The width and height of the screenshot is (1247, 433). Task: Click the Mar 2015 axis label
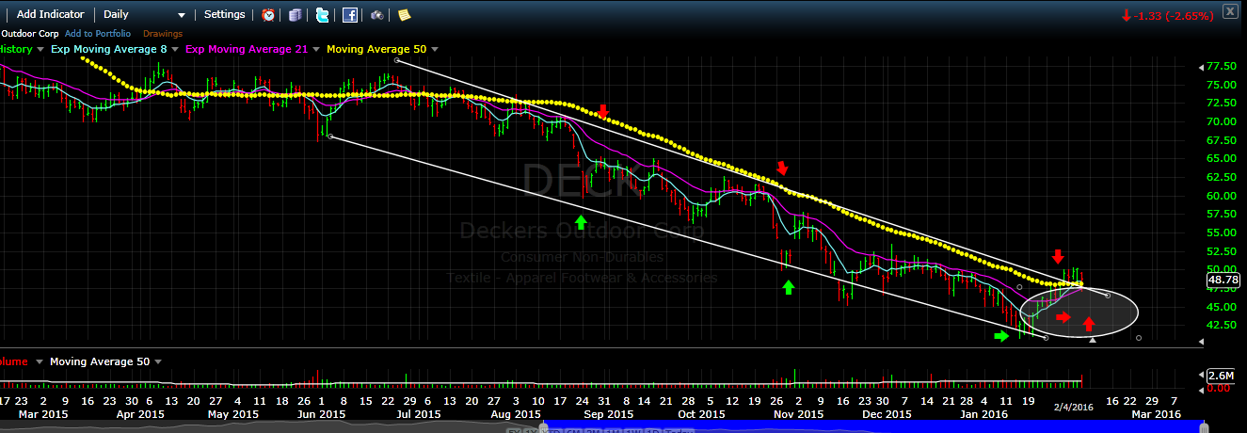(x=43, y=414)
